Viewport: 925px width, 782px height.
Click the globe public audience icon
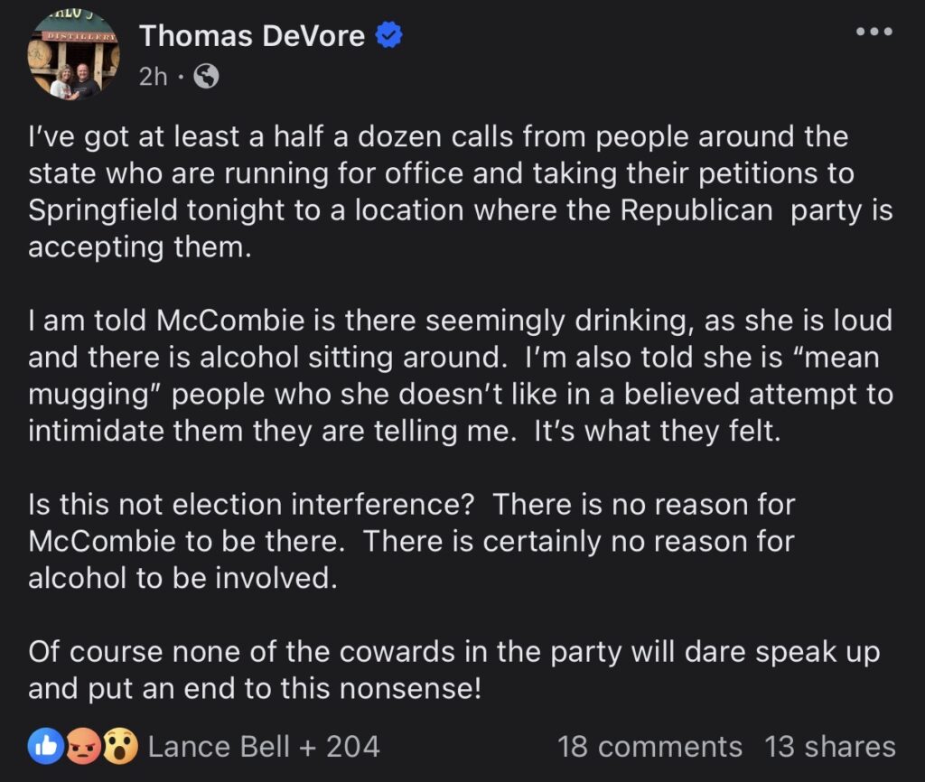pyautogui.click(x=206, y=78)
